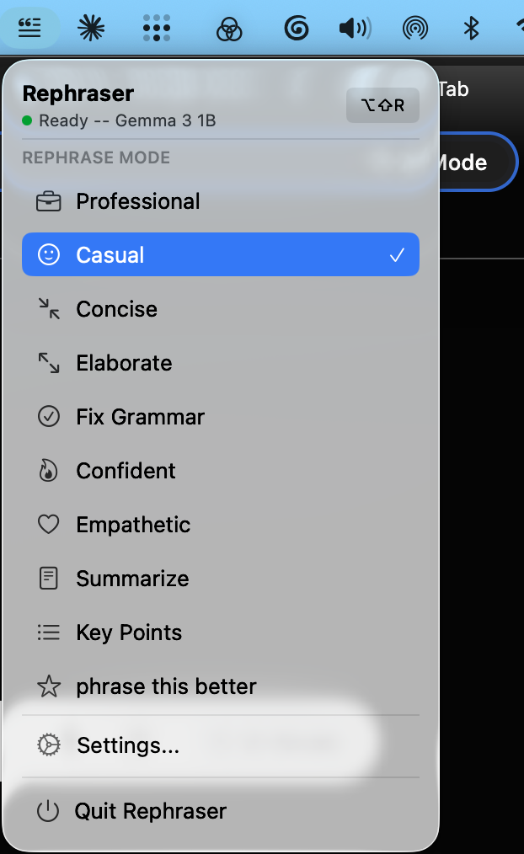The height and width of the screenshot is (854, 524).
Task: Click the dotted grid menu bar icon
Action: pos(157,28)
